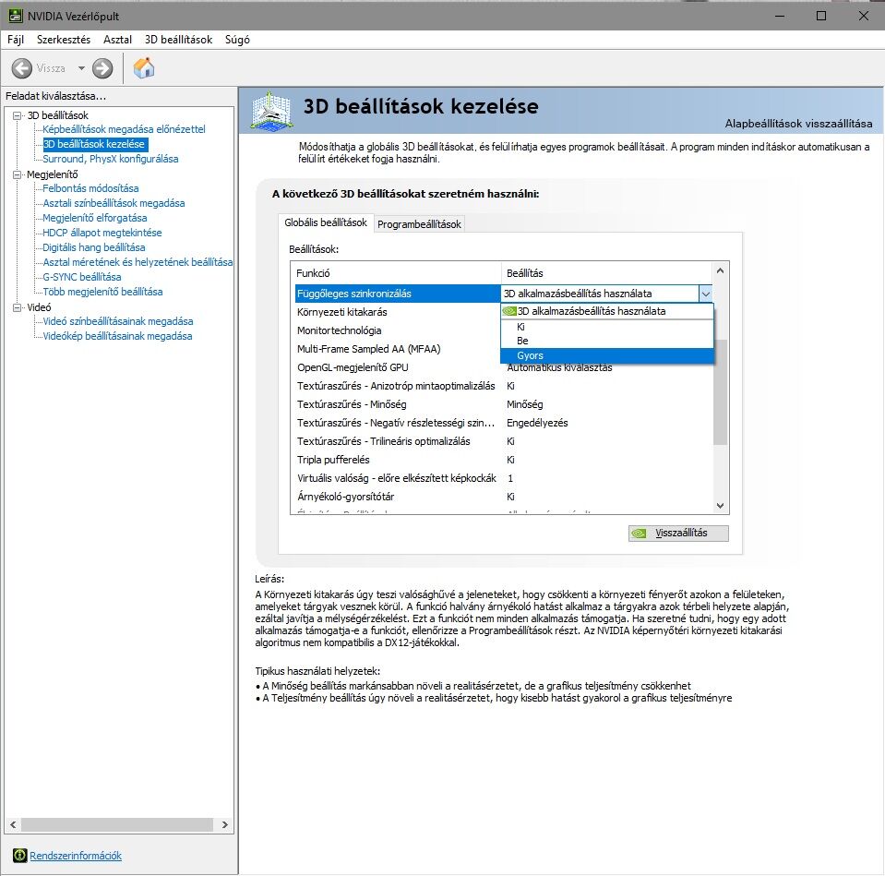The width and height of the screenshot is (885, 876).
Task: Click left panel scroll right arrow
Action: [224, 824]
